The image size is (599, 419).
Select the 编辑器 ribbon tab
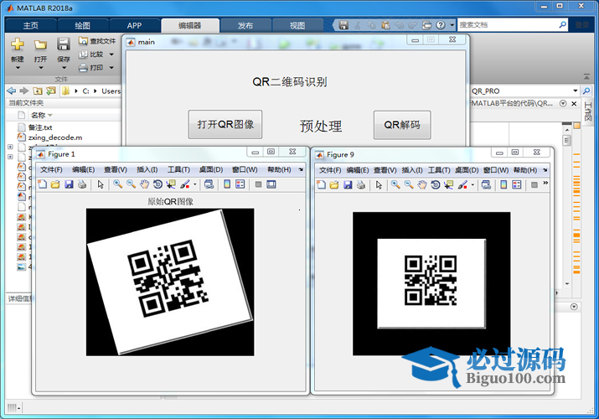pos(190,26)
